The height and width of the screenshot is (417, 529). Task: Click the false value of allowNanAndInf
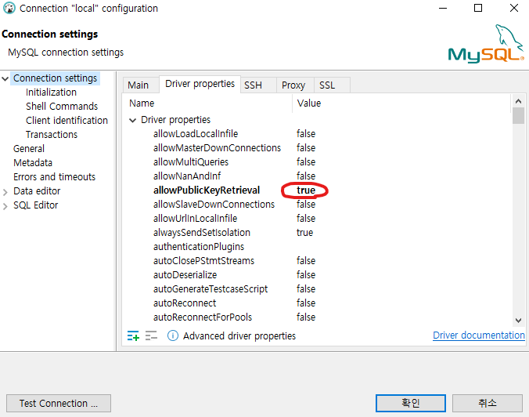point(306,176)
